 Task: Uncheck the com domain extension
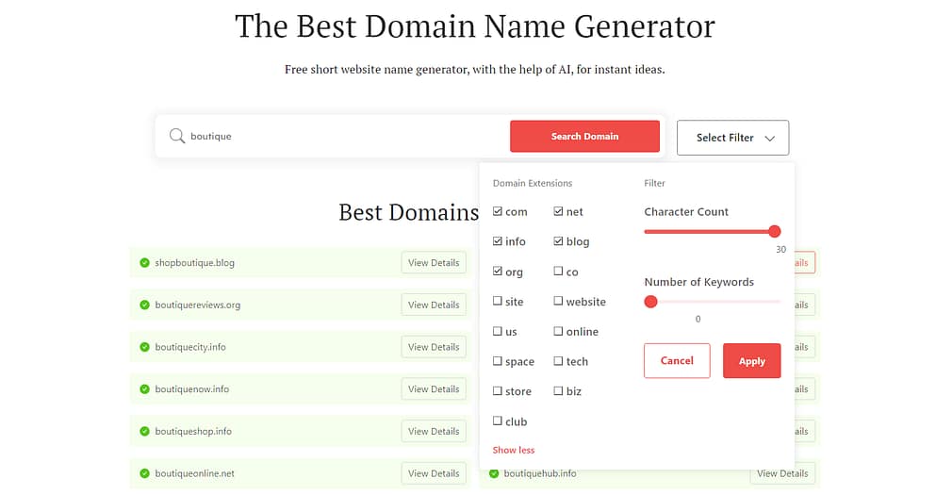pyautogui.click(x=498, y=212)
